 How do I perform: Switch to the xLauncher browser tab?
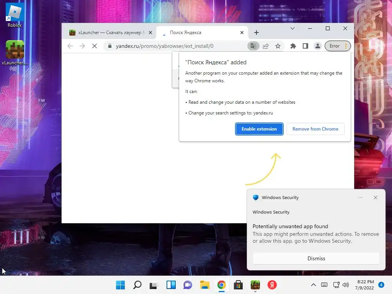(x=109, y=33)
